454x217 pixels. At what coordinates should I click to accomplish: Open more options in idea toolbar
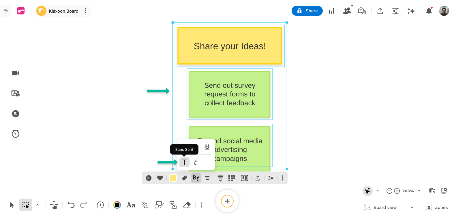click(282, 178)
